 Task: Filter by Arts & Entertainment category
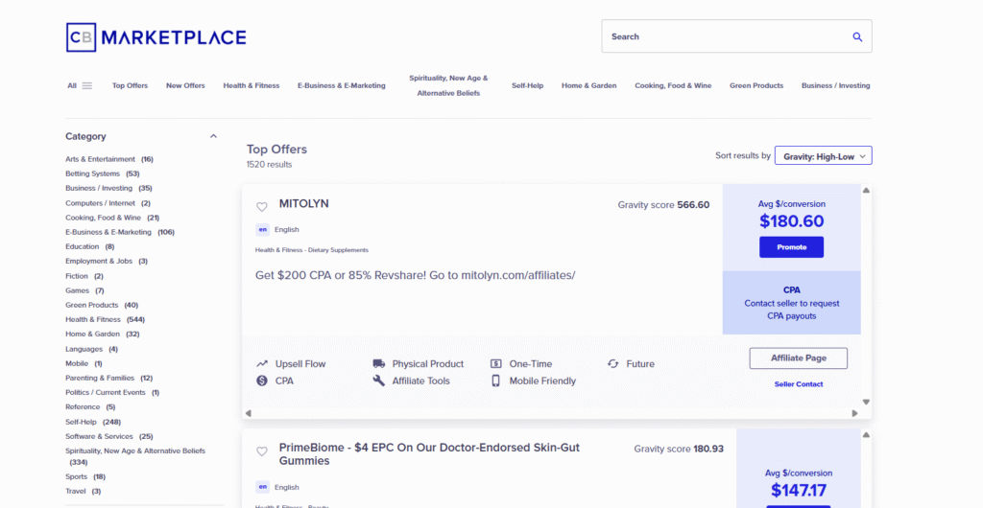click(x=109, y=159)
